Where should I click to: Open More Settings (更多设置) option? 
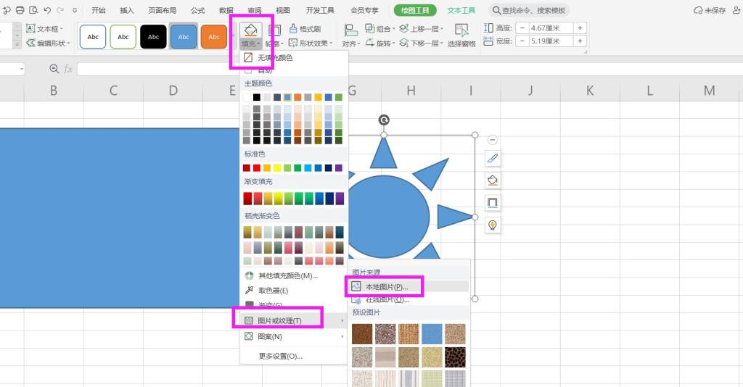(280, 356)
